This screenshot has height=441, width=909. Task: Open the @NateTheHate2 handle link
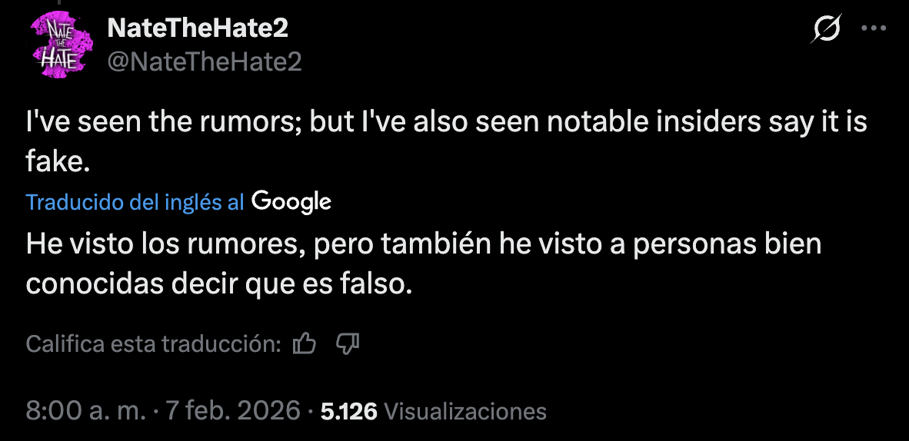pos(204,61)
